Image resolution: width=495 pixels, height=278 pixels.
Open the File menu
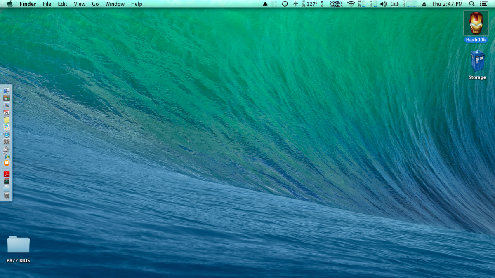coord(47,4)
